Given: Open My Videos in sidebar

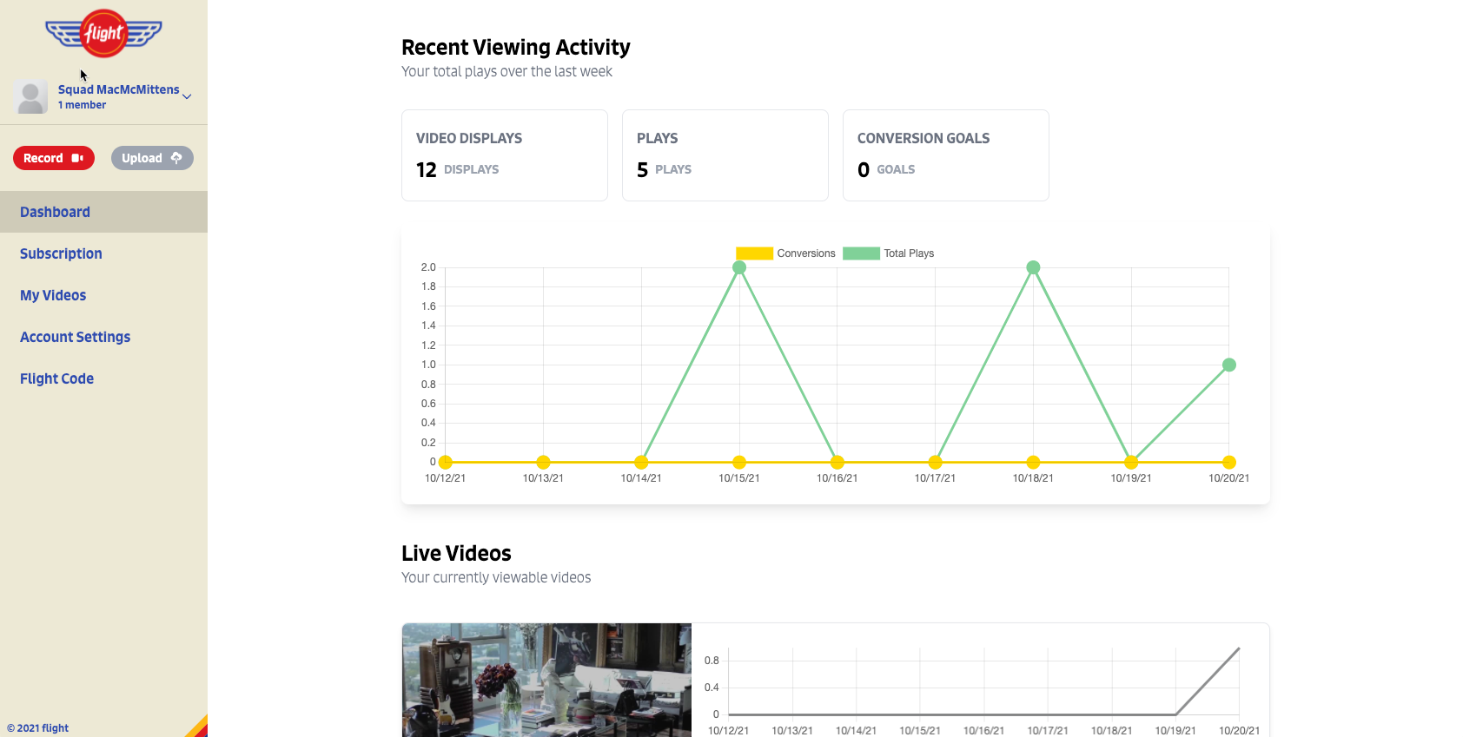Looking at the screenshot, I should [x=53, y=295].
